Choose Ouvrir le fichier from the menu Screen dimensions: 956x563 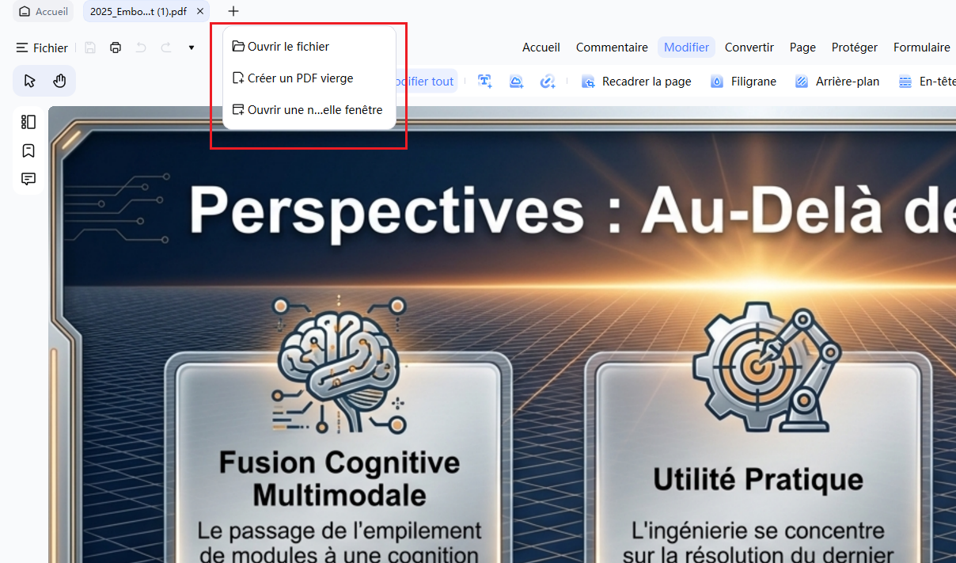[x=309, y=47]
